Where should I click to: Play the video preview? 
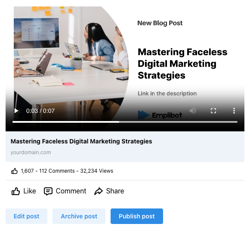[x=16, y=111]
